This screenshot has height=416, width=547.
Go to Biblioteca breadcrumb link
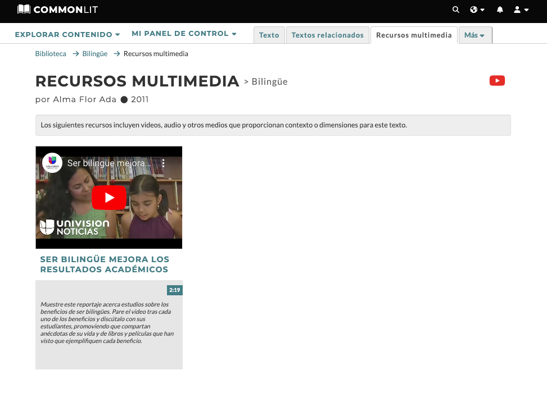[x=51, y=54]
